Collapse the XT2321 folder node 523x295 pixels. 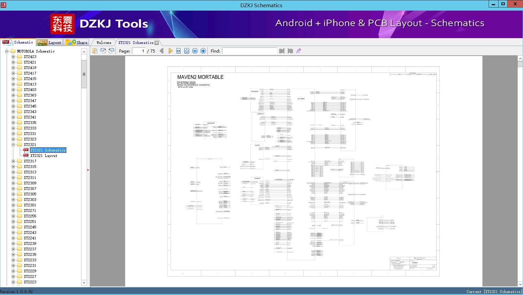(13, 145)
